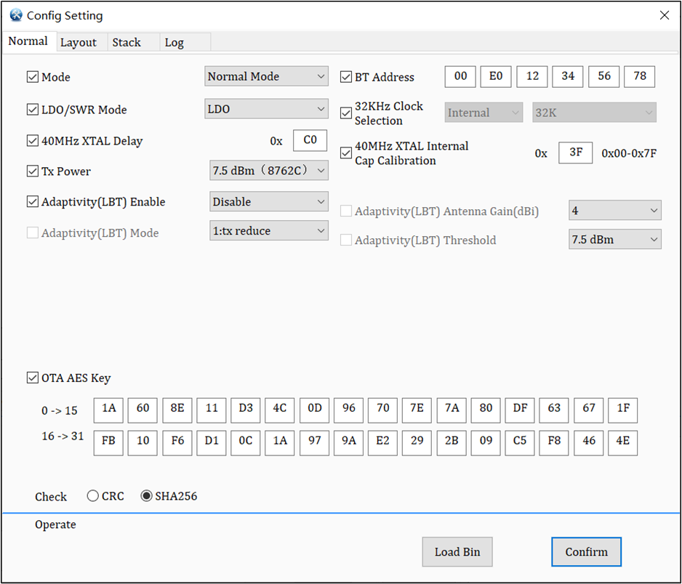Image resolution: width=682 pixels, height=584 pixels.
Task: Click Confirm to apply settings
Action: pos(586,551)
